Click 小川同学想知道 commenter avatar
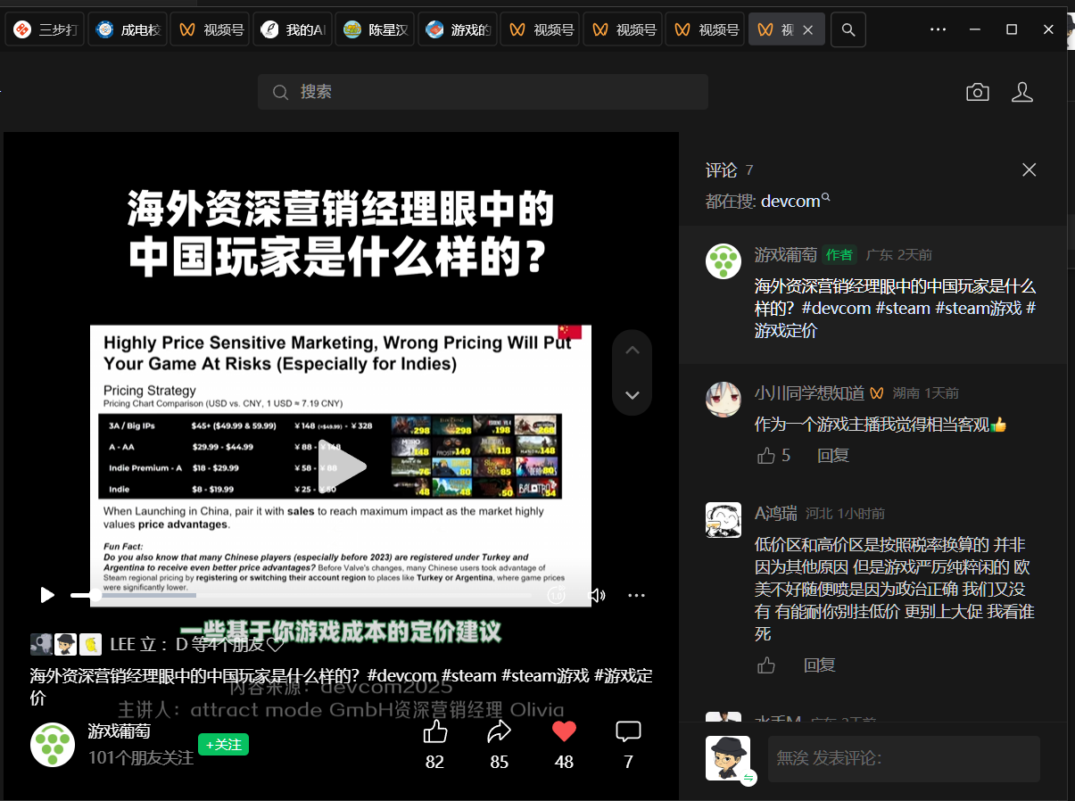 click(x=724, y=400)
